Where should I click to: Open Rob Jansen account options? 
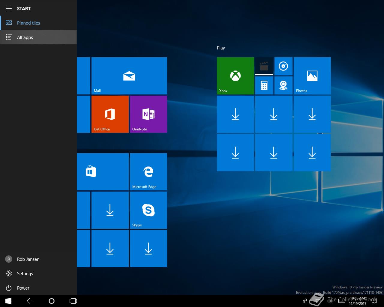pyautogui.click(x=38, y=259)
